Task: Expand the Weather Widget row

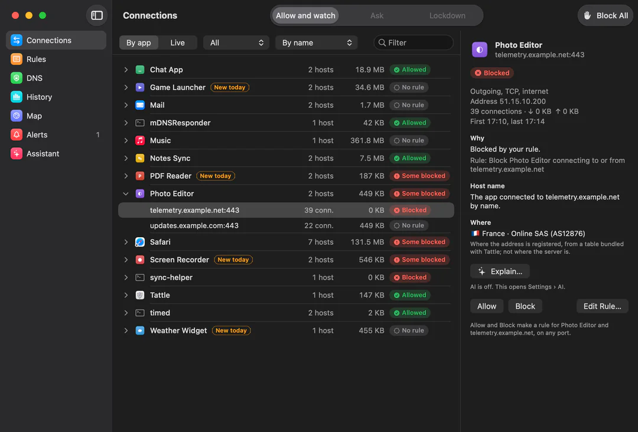Action: tap(126, 330)
